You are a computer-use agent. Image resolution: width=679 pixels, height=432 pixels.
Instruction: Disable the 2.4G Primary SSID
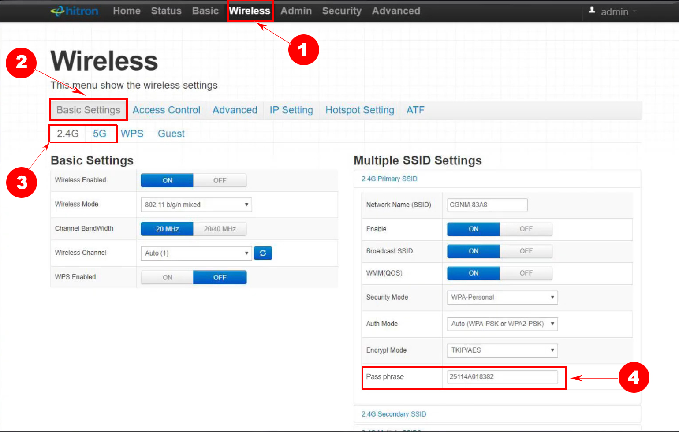click(x=526, y=229)
